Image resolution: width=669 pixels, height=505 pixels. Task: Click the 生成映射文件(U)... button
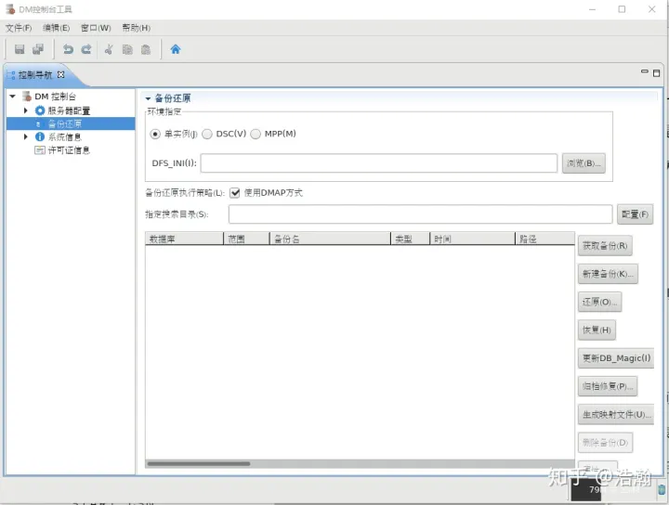point(617,414)
